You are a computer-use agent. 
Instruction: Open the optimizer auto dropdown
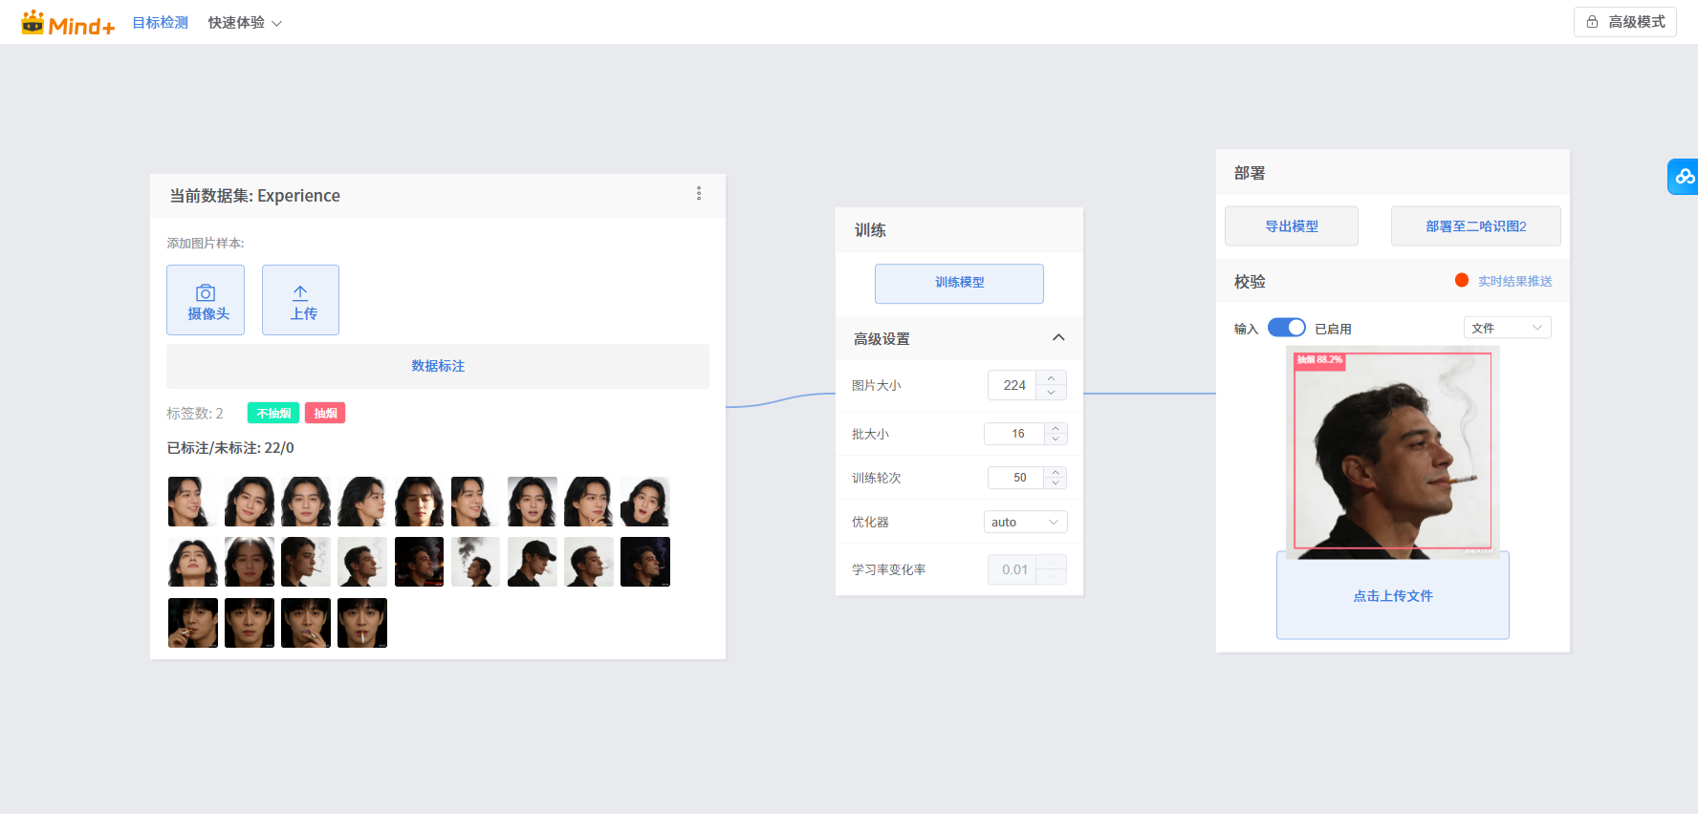tap(1025, 522)
